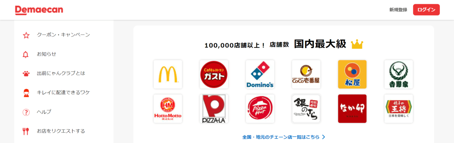Choose the CoCo Ichibanya curry logo

coord(306,74)
